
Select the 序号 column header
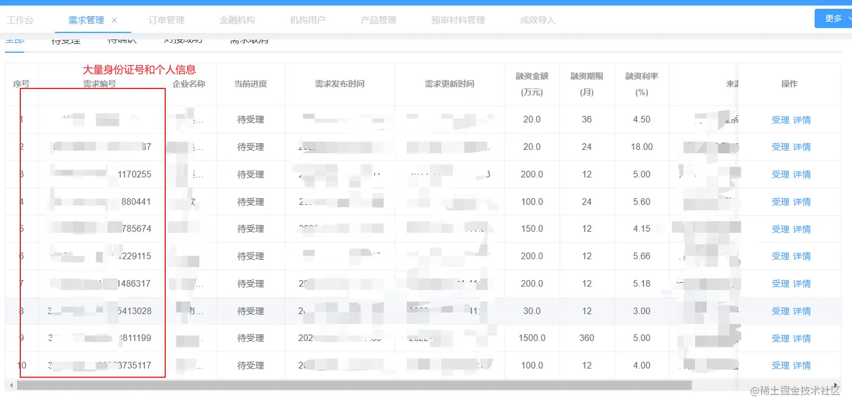(x=21, y=84)
